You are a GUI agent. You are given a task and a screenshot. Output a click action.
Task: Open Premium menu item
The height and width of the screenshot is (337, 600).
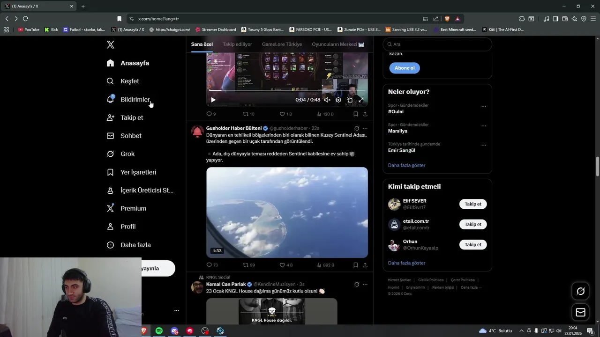click(127, 208)
